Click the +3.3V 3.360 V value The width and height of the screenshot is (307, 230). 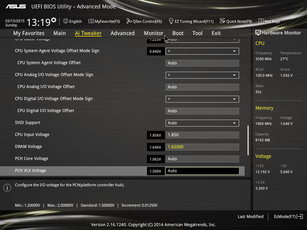coord(261,188)
